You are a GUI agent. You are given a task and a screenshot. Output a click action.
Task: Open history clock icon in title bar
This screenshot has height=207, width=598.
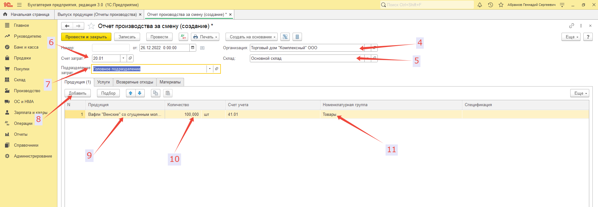tap(490, 5)
